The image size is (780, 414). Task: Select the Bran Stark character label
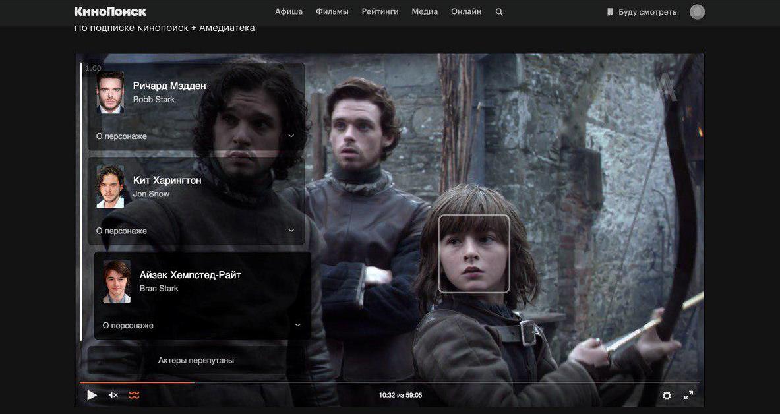159,289
